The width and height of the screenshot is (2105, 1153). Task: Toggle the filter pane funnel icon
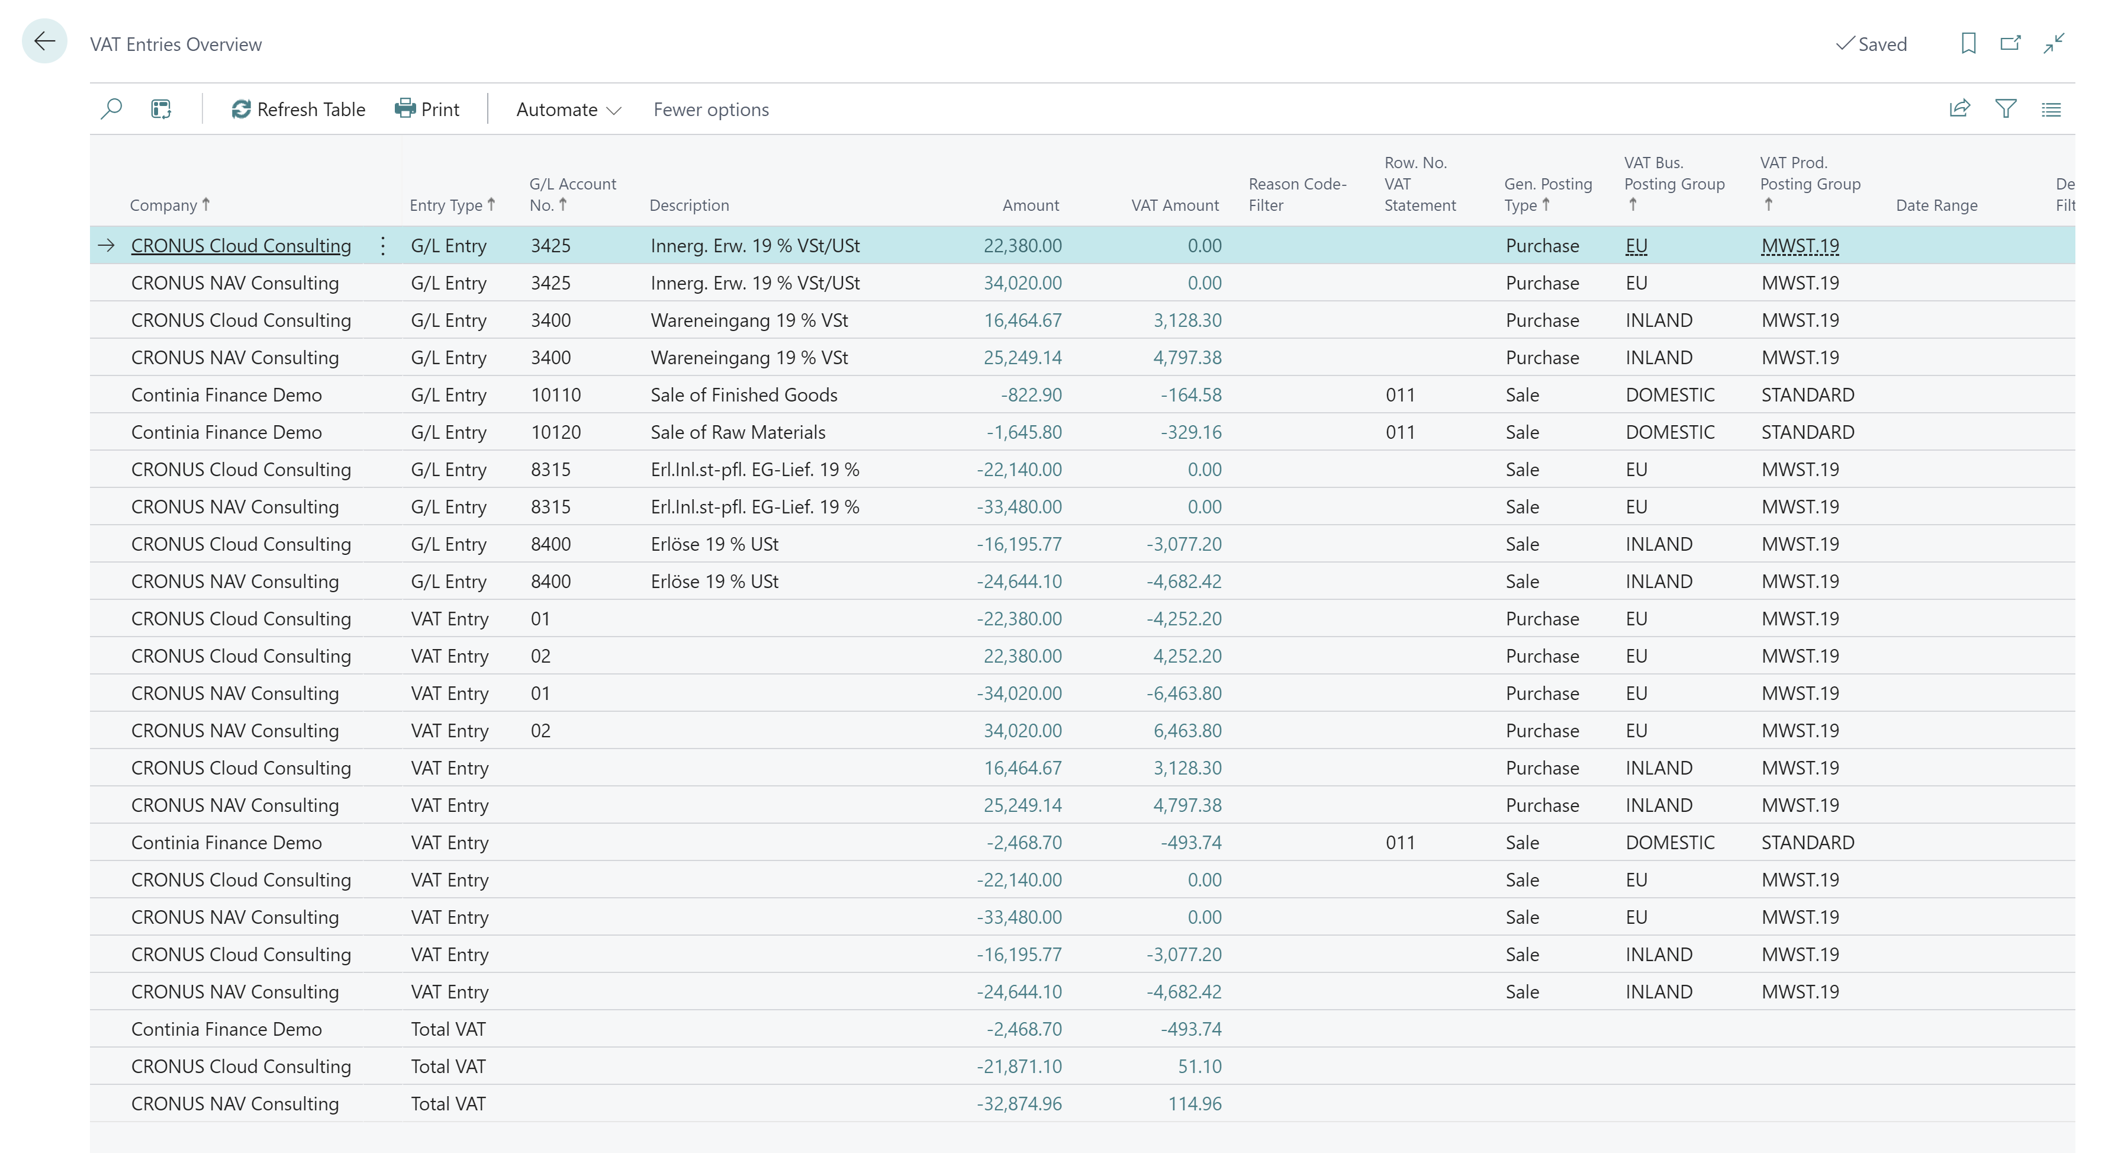pos(2006,109)
